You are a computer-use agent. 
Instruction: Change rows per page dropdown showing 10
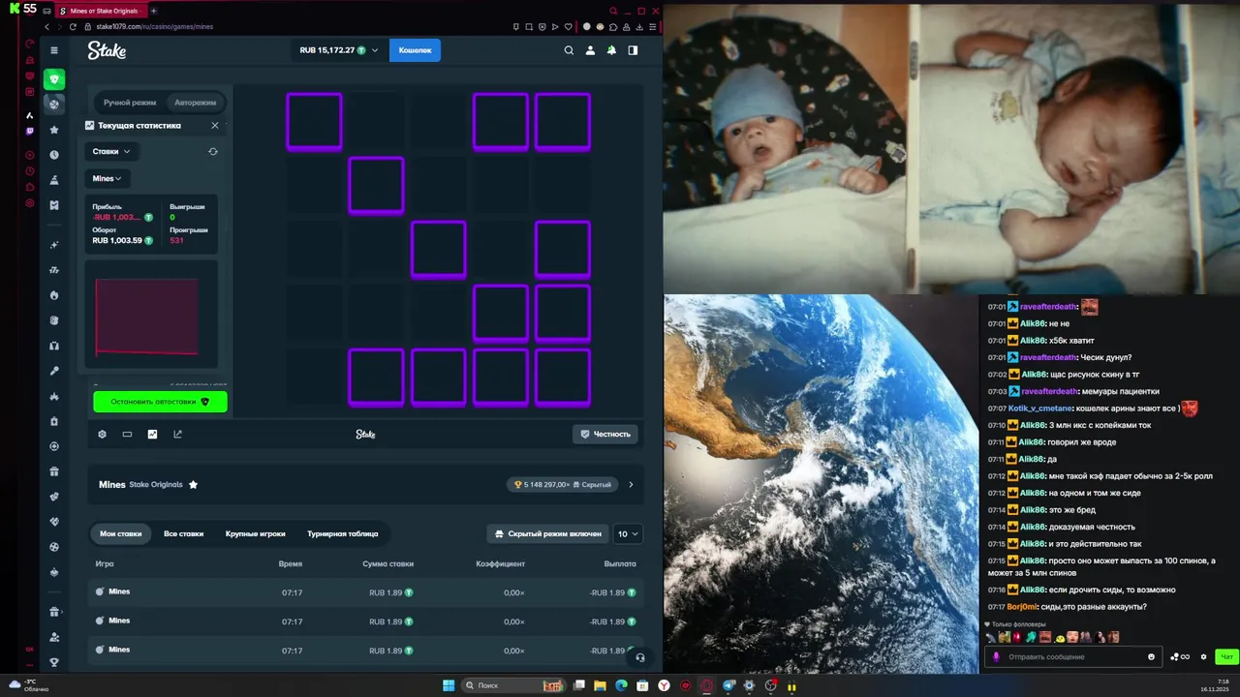coord(629,533)
